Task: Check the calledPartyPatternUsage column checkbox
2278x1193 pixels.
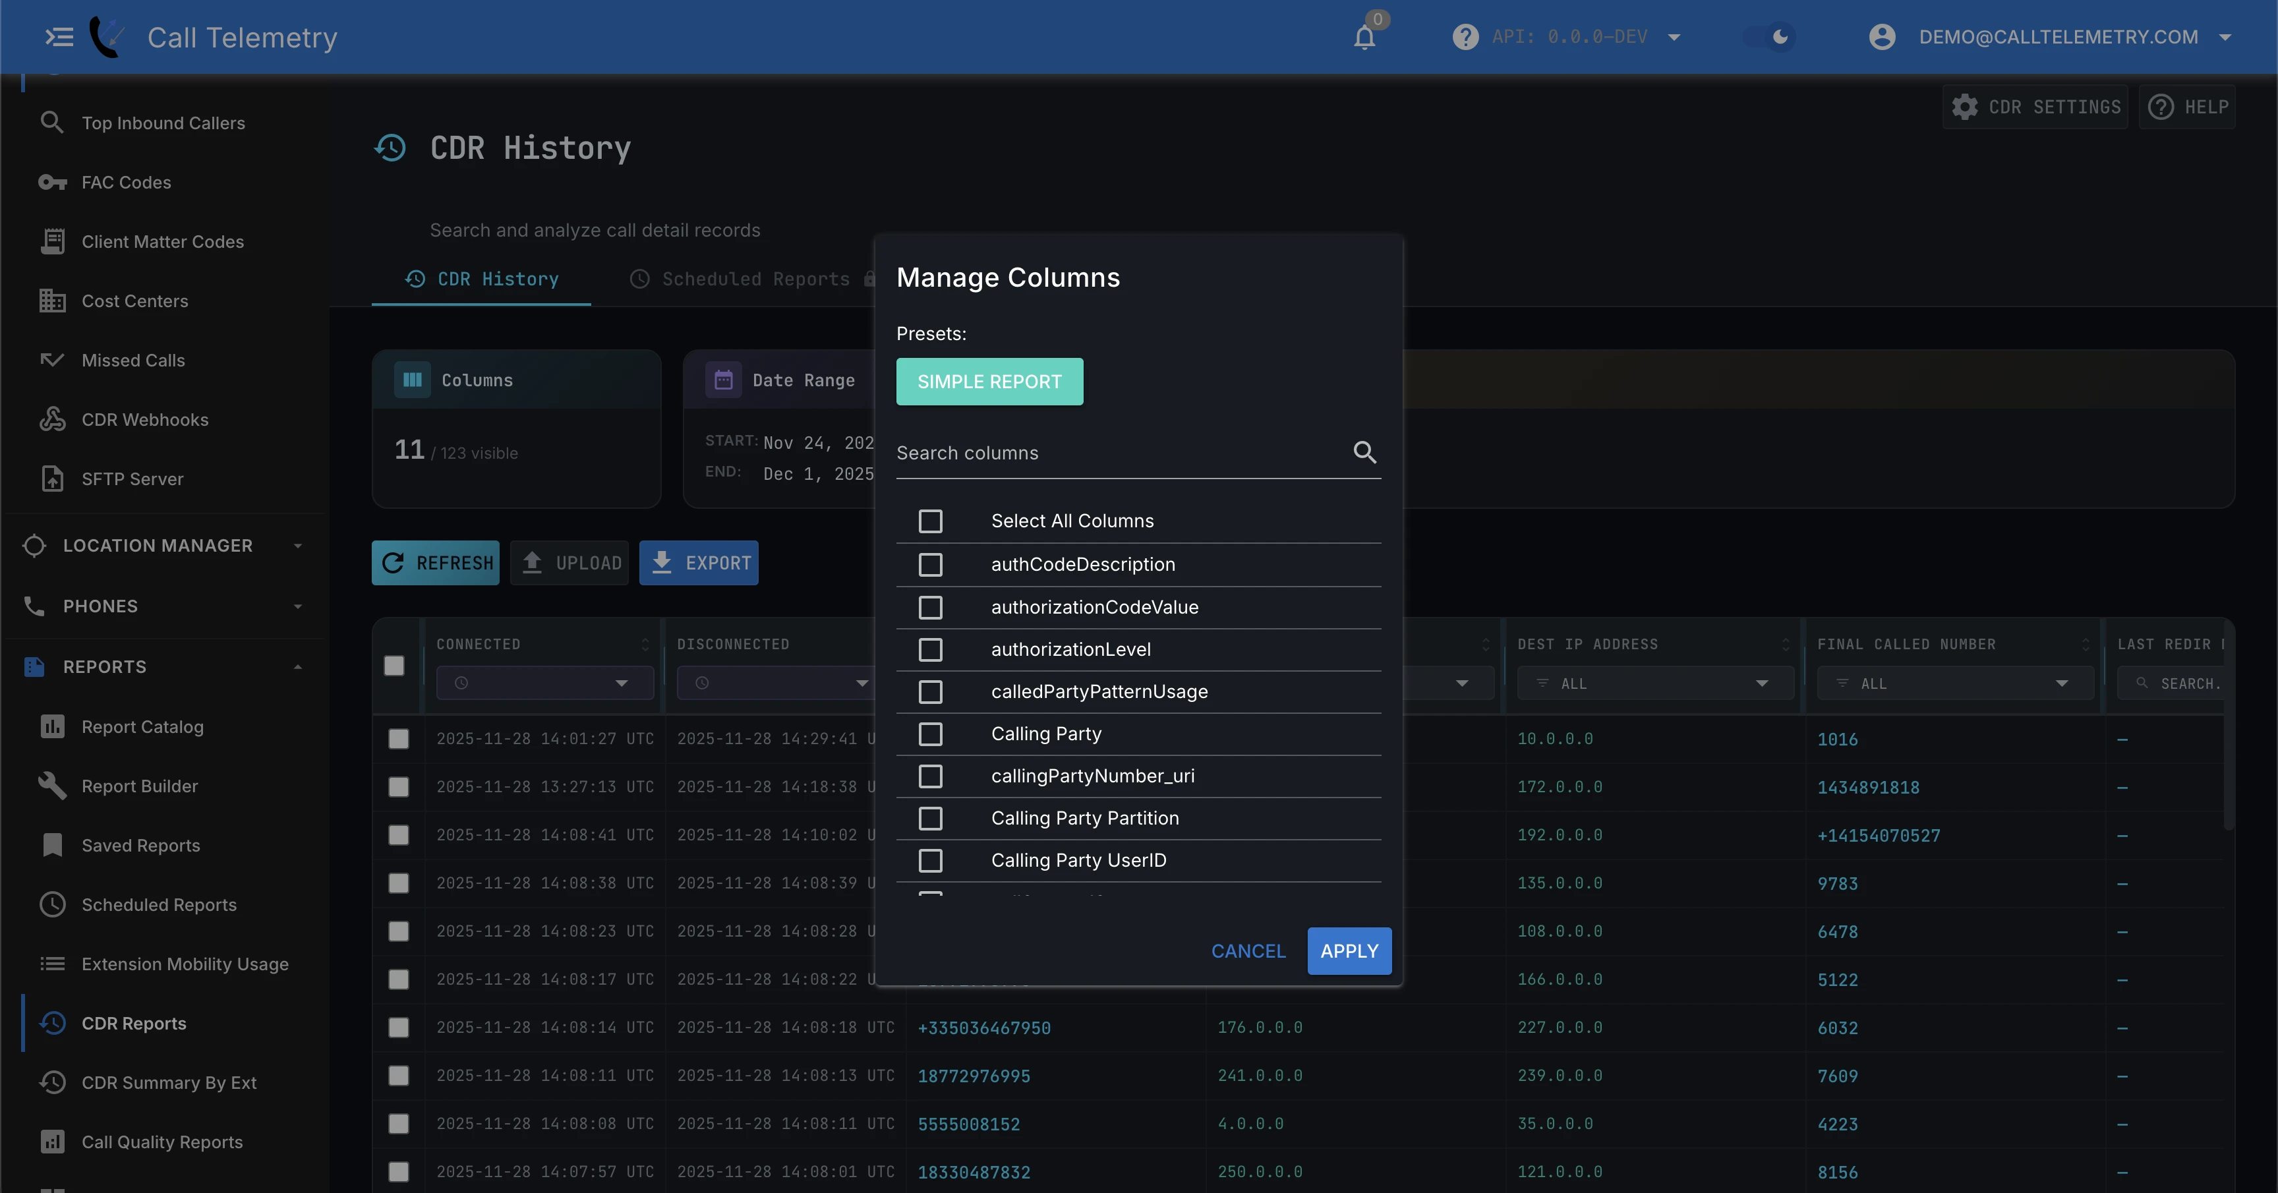Action: pyautogui.click(x=930, y=691)
